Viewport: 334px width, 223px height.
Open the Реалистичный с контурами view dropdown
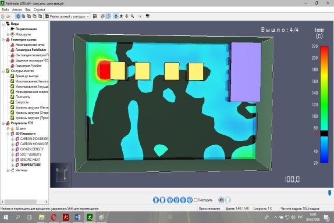pyautogui.click(x=67, y=16)
